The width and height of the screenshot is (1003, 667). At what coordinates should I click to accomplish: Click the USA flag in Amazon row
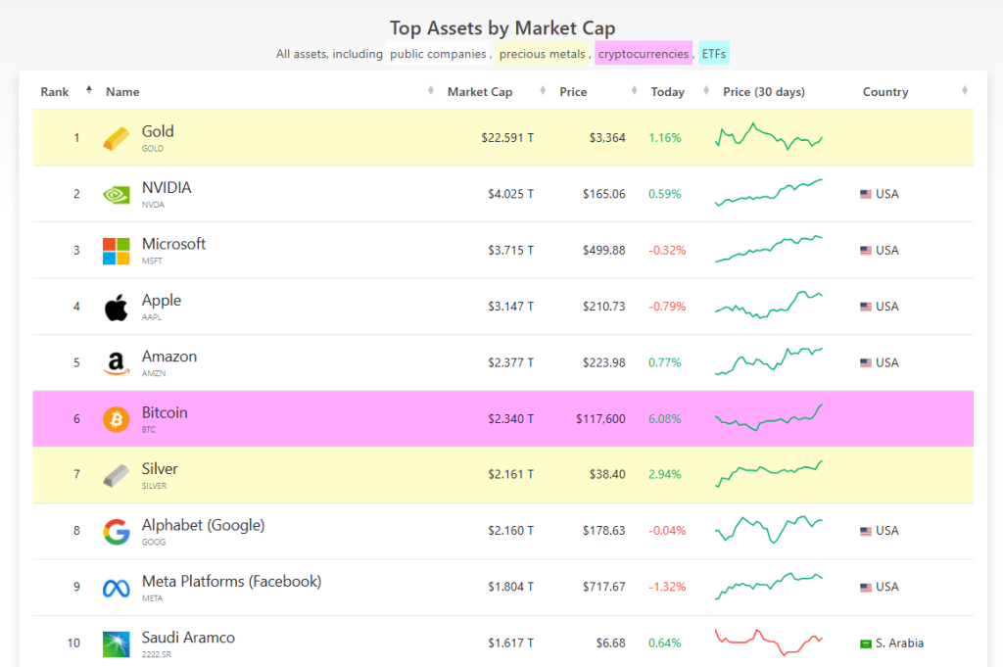(866, 362)
